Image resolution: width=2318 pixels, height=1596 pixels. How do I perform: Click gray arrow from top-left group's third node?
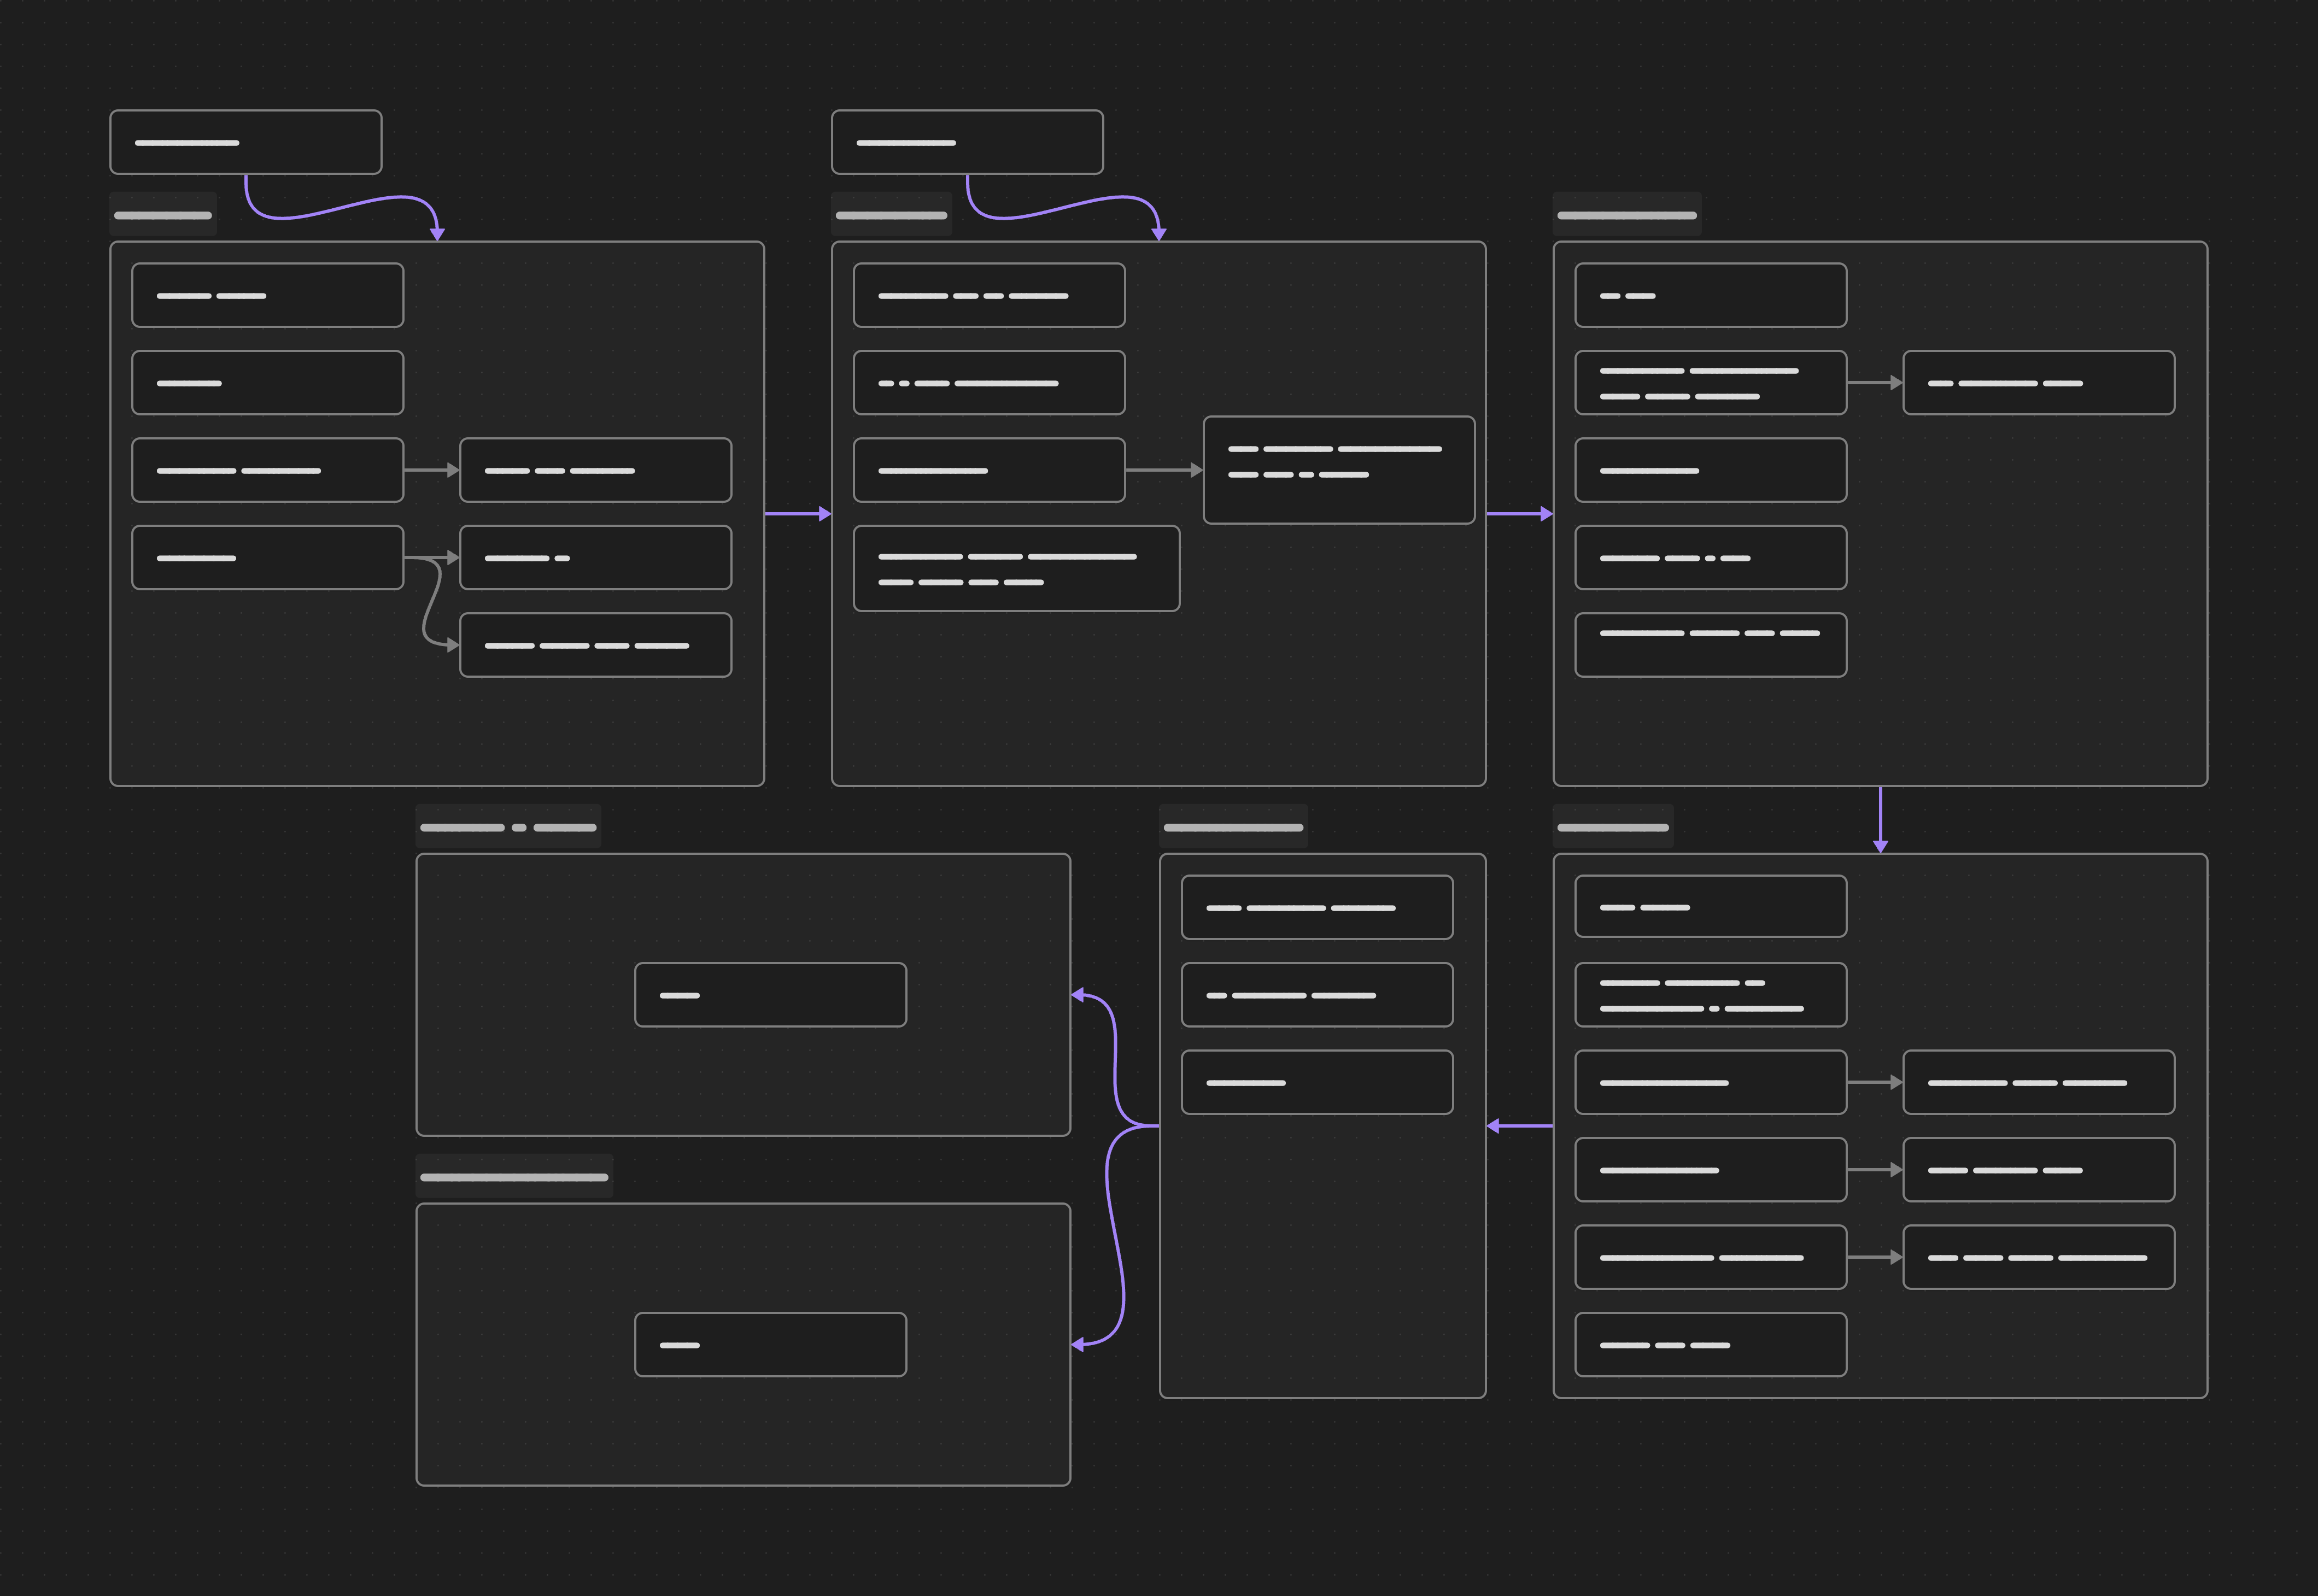coord(430,469)
